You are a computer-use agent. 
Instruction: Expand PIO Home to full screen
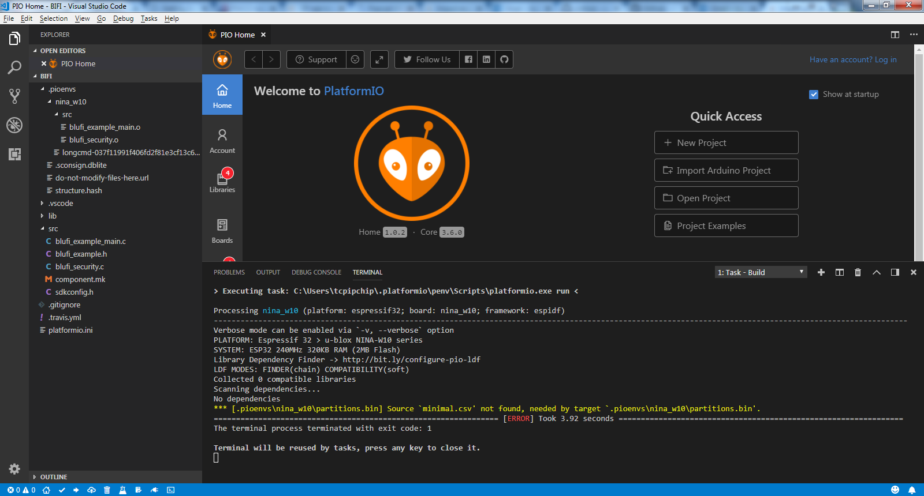click(x=379, y=59)
